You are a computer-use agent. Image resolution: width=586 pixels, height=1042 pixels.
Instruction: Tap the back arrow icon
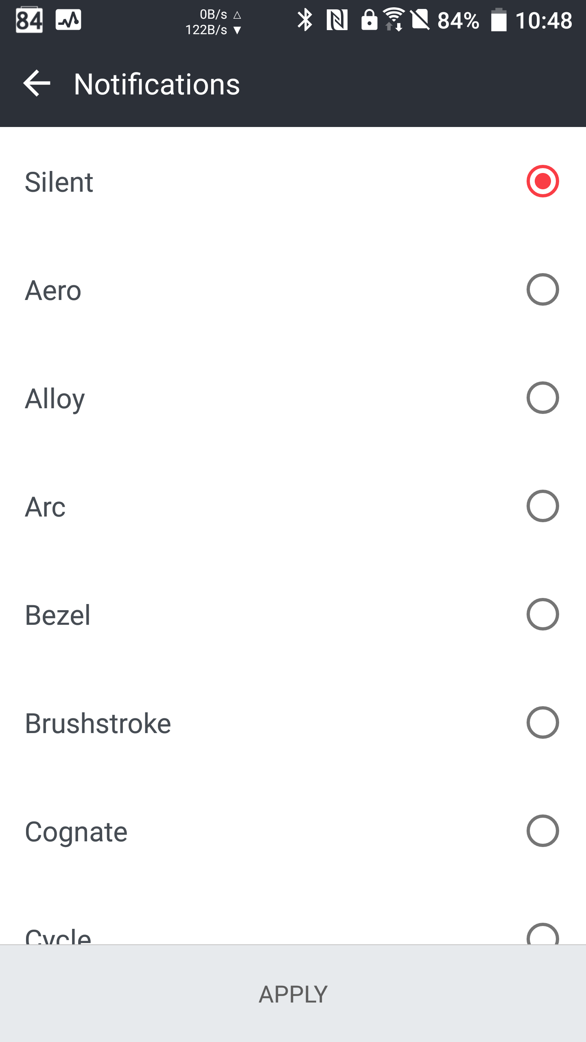[37, 83]
